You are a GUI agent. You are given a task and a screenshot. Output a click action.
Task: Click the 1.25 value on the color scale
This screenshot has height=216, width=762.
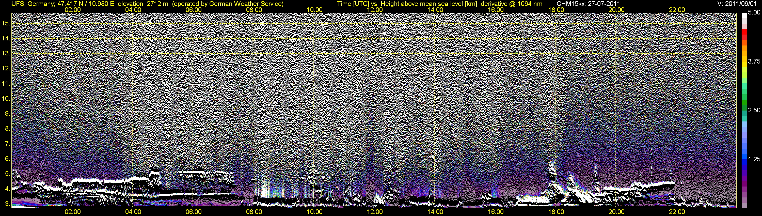click(754, 159)
